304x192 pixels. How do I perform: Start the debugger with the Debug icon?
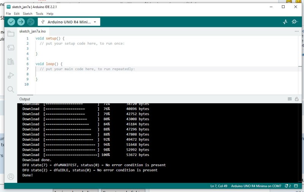(x=31, y=22)
